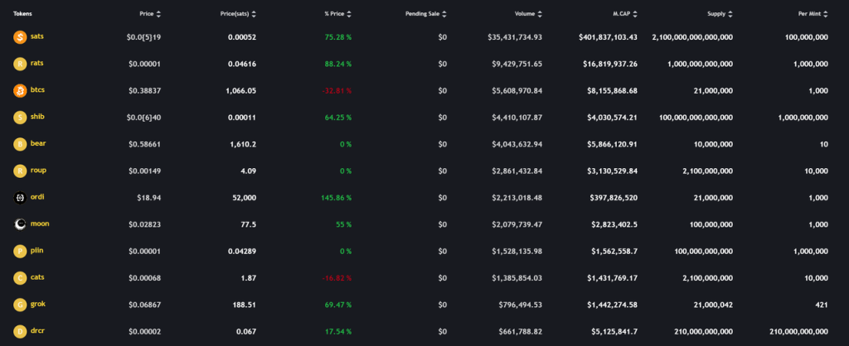Click the piin token row name
Viewport: 849px width, 346px height.
tap(36, 250)
